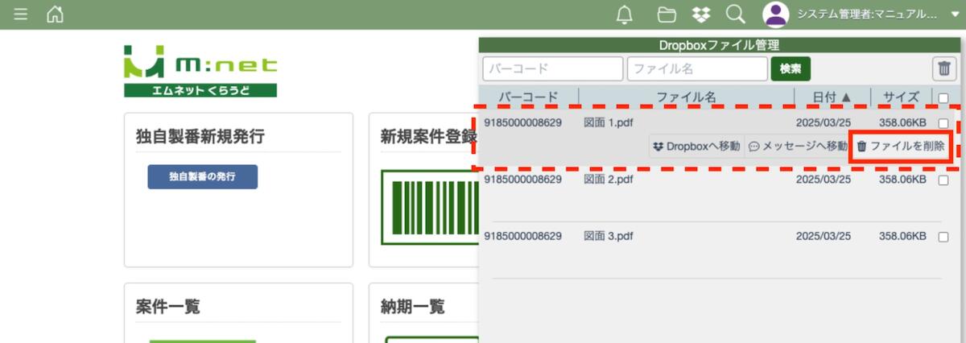The image size is (966, 343).
Task: Sort by サイズ column header
Action: tap(901, 97)
